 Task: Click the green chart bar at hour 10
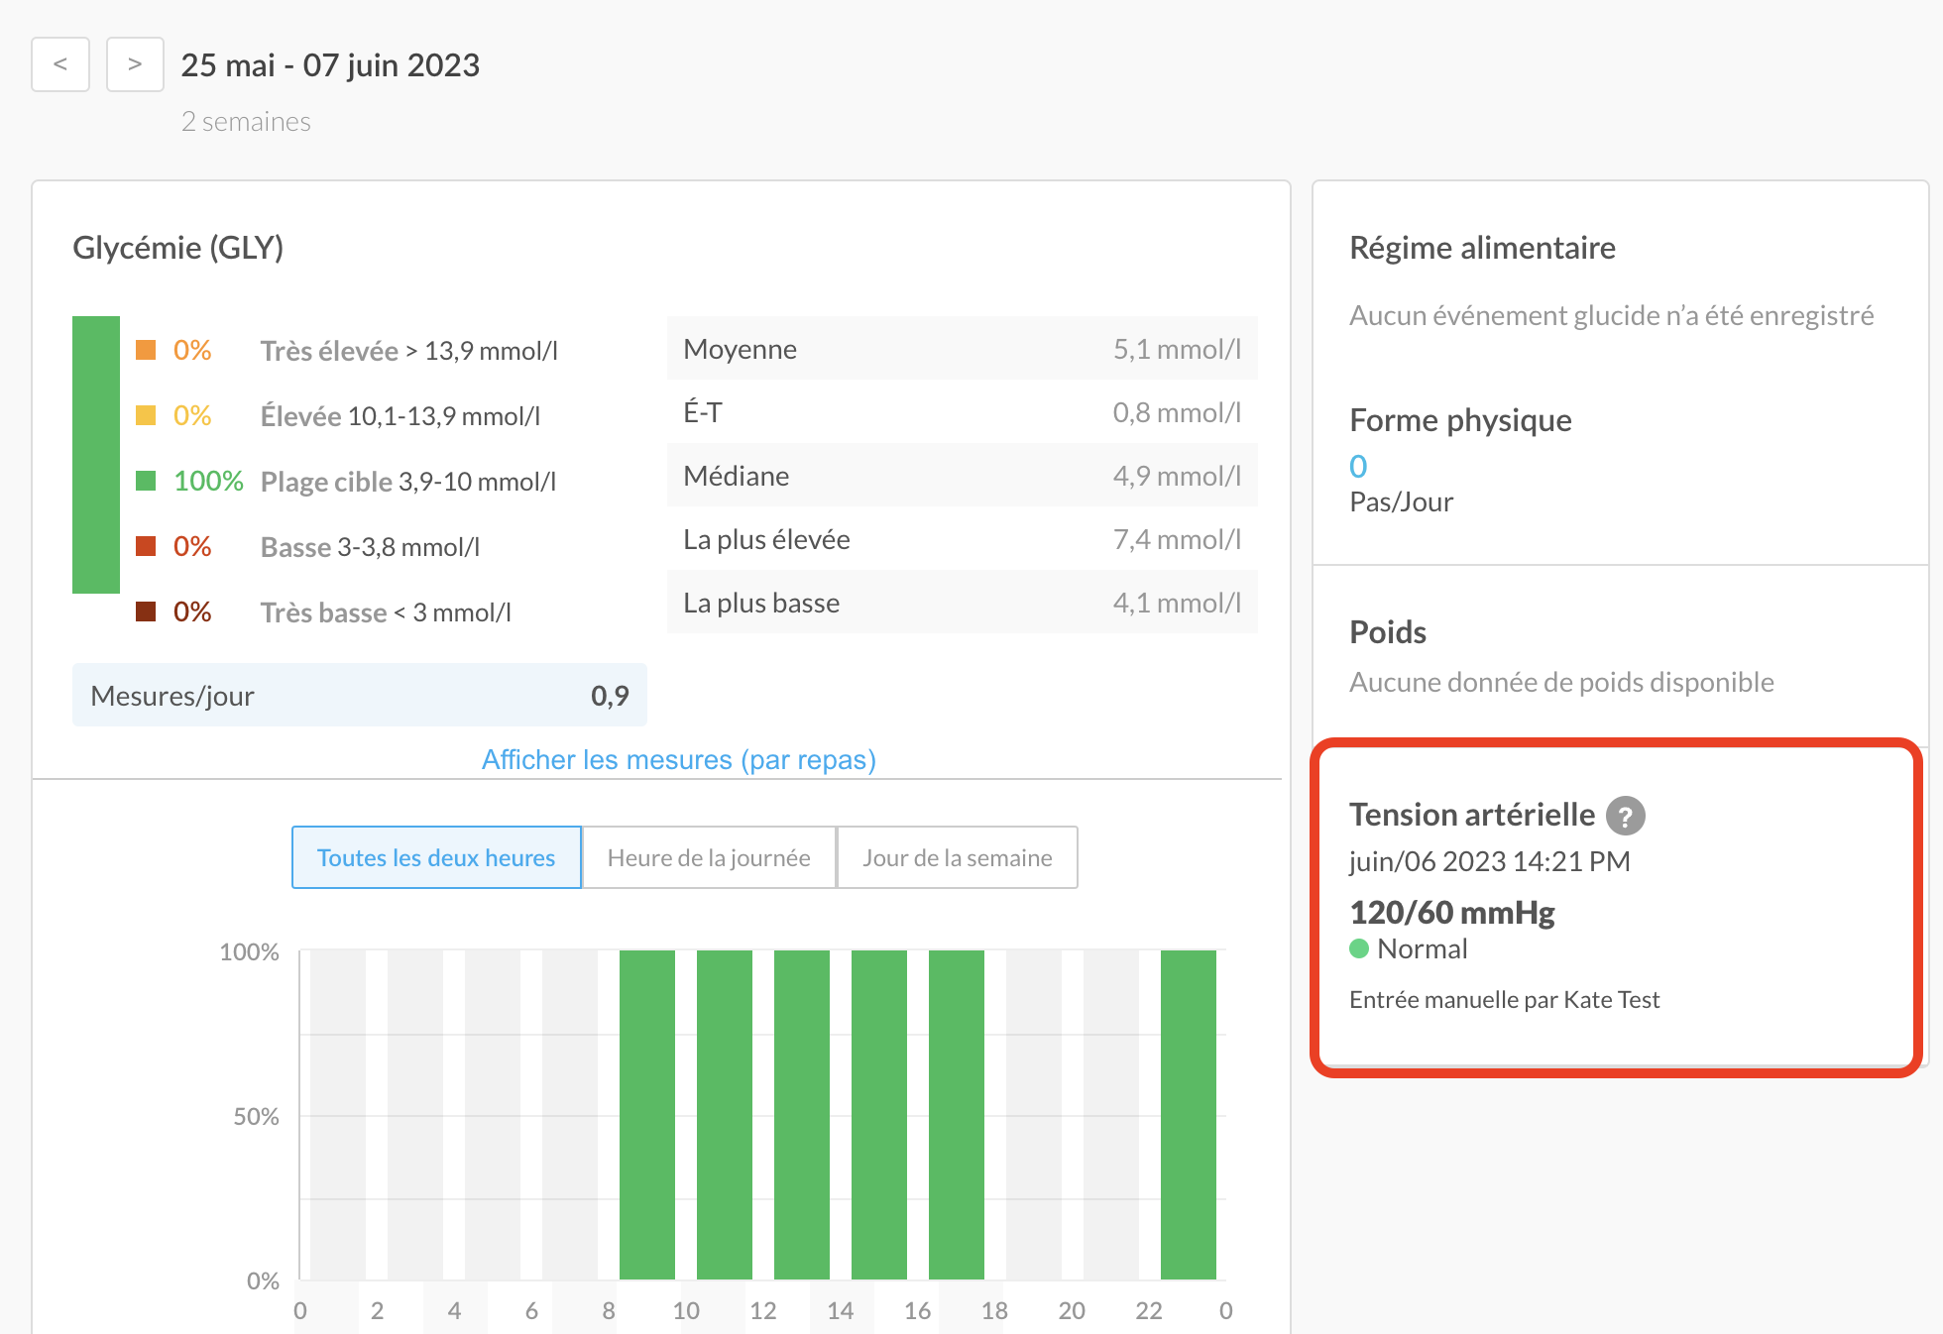tap(725, 1115)
